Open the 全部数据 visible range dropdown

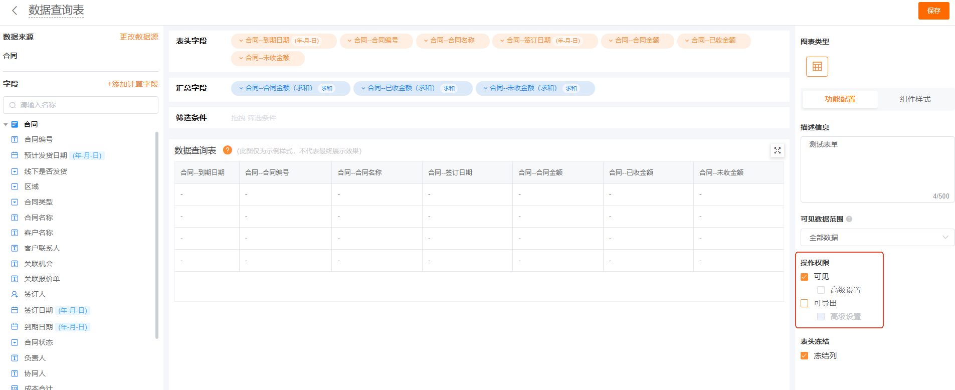(877, 238)
